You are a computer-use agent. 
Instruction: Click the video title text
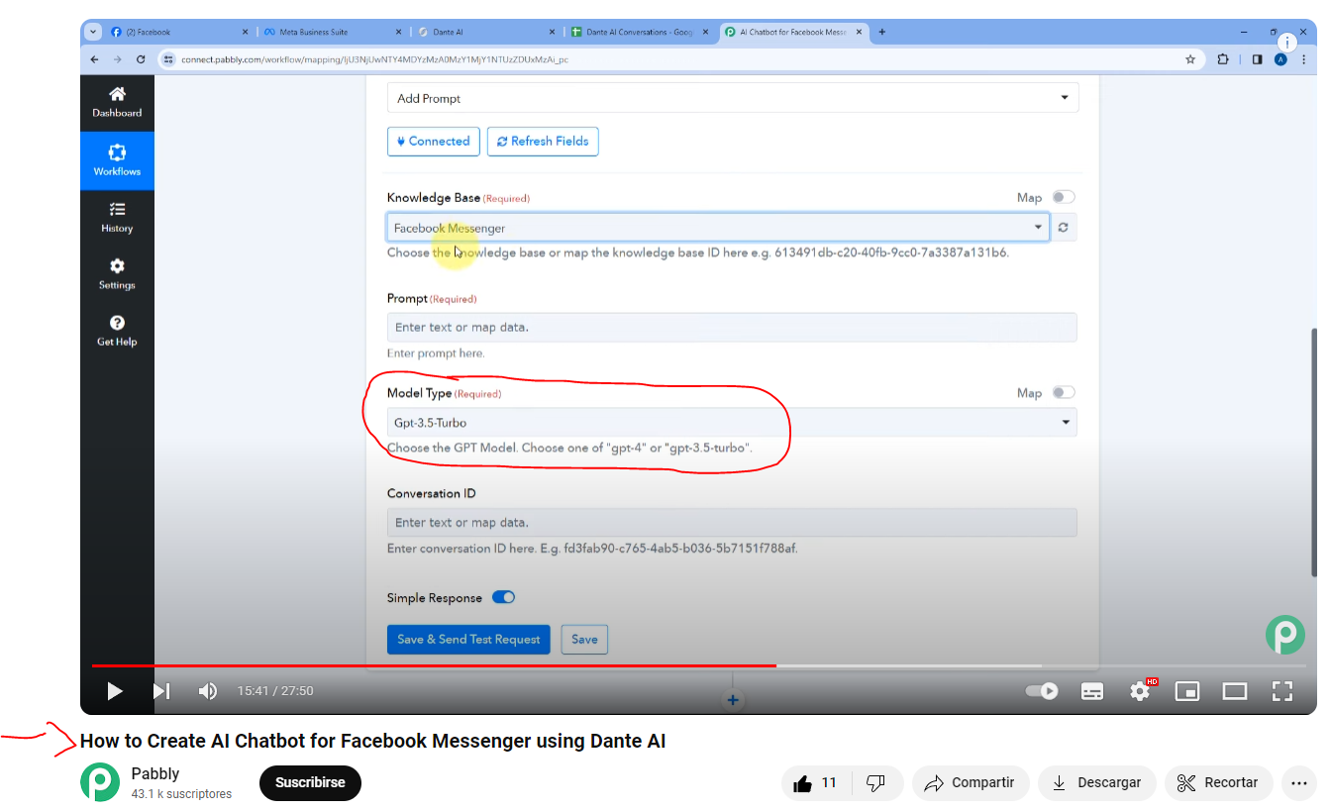tap(372, 741)
